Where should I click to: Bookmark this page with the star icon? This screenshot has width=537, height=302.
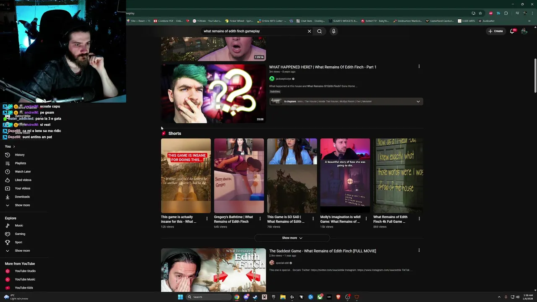[x=480, y=13]
